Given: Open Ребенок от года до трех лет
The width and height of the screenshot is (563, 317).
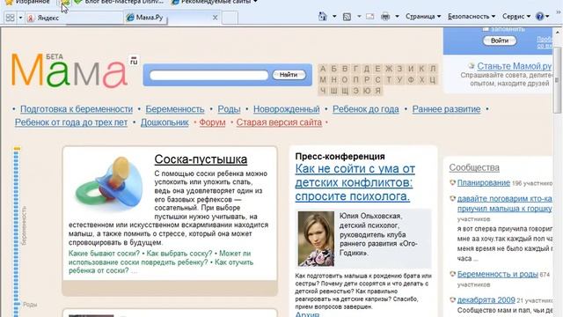Looking at the screenshot, I should pos(71,122).
